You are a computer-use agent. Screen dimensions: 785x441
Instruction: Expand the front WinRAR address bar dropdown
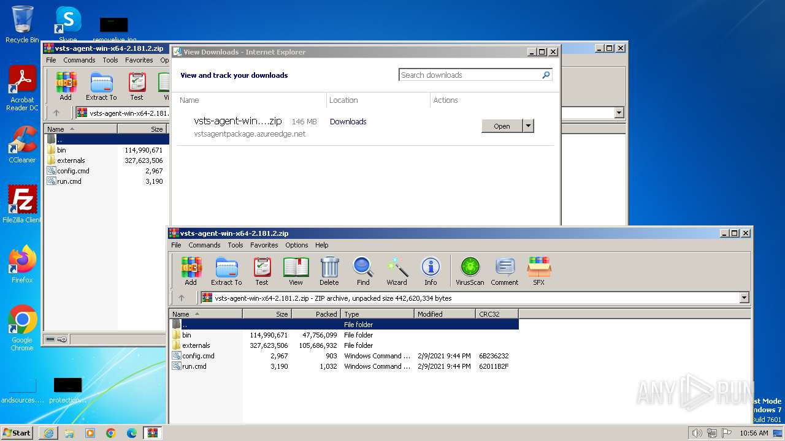745,298
